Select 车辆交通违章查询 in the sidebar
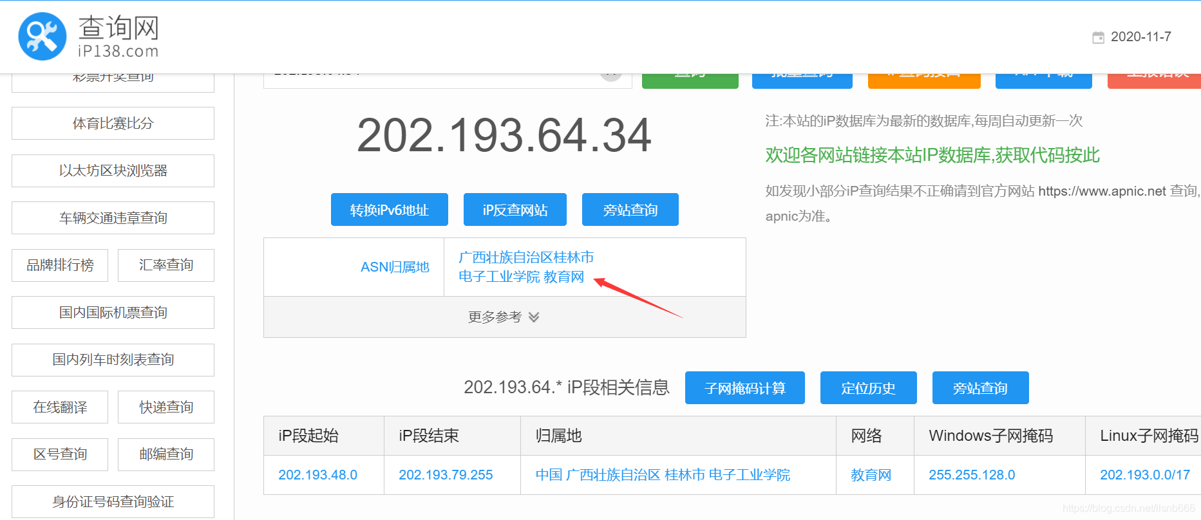Image resolution: width=1201 pixels, height=520 pixels. point(113,218)
